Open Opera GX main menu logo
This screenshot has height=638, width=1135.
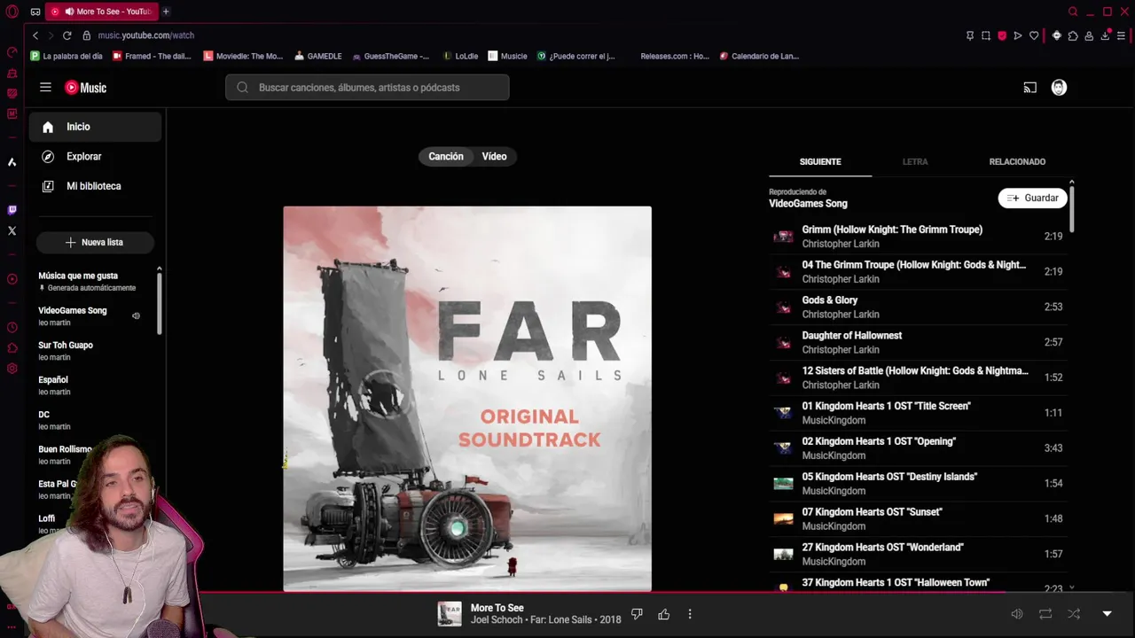pos(12,12)
